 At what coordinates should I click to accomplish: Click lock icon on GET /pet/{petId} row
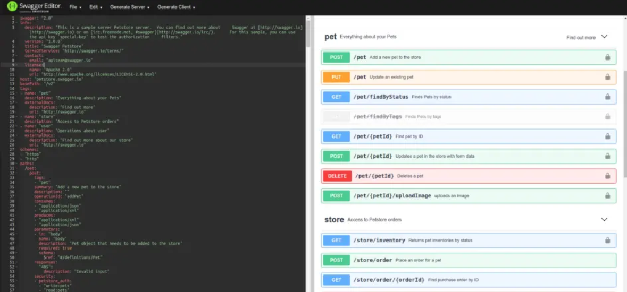click(x=607, y=136)
